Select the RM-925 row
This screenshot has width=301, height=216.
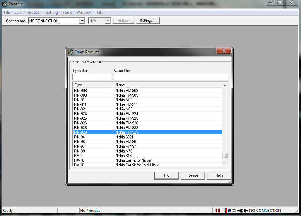[x=148, y=118]
